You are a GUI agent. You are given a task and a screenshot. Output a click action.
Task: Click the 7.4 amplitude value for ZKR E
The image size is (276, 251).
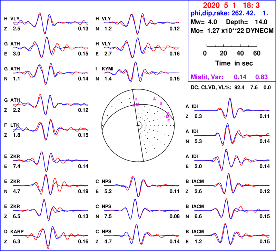tap(17, 166)
